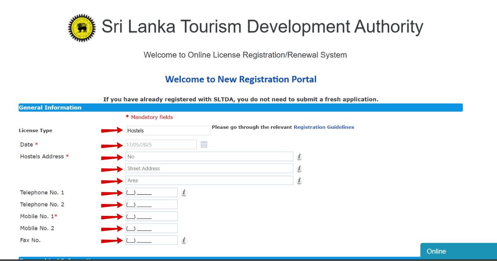This screenshot has height=261, width=497.
Task: Click inside the Telephone No. 2 field
Action: point(151,204)
